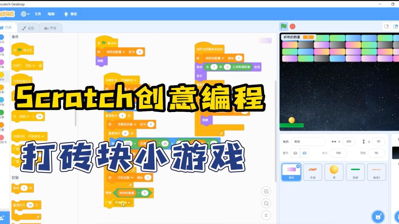The image size is (399, 224).
Task: Select the 砖块 sprite thumbnail
Action: (x=291, y=173)
